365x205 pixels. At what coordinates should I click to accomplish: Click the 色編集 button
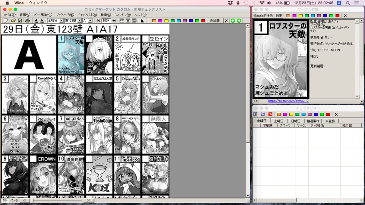point(215,21)
